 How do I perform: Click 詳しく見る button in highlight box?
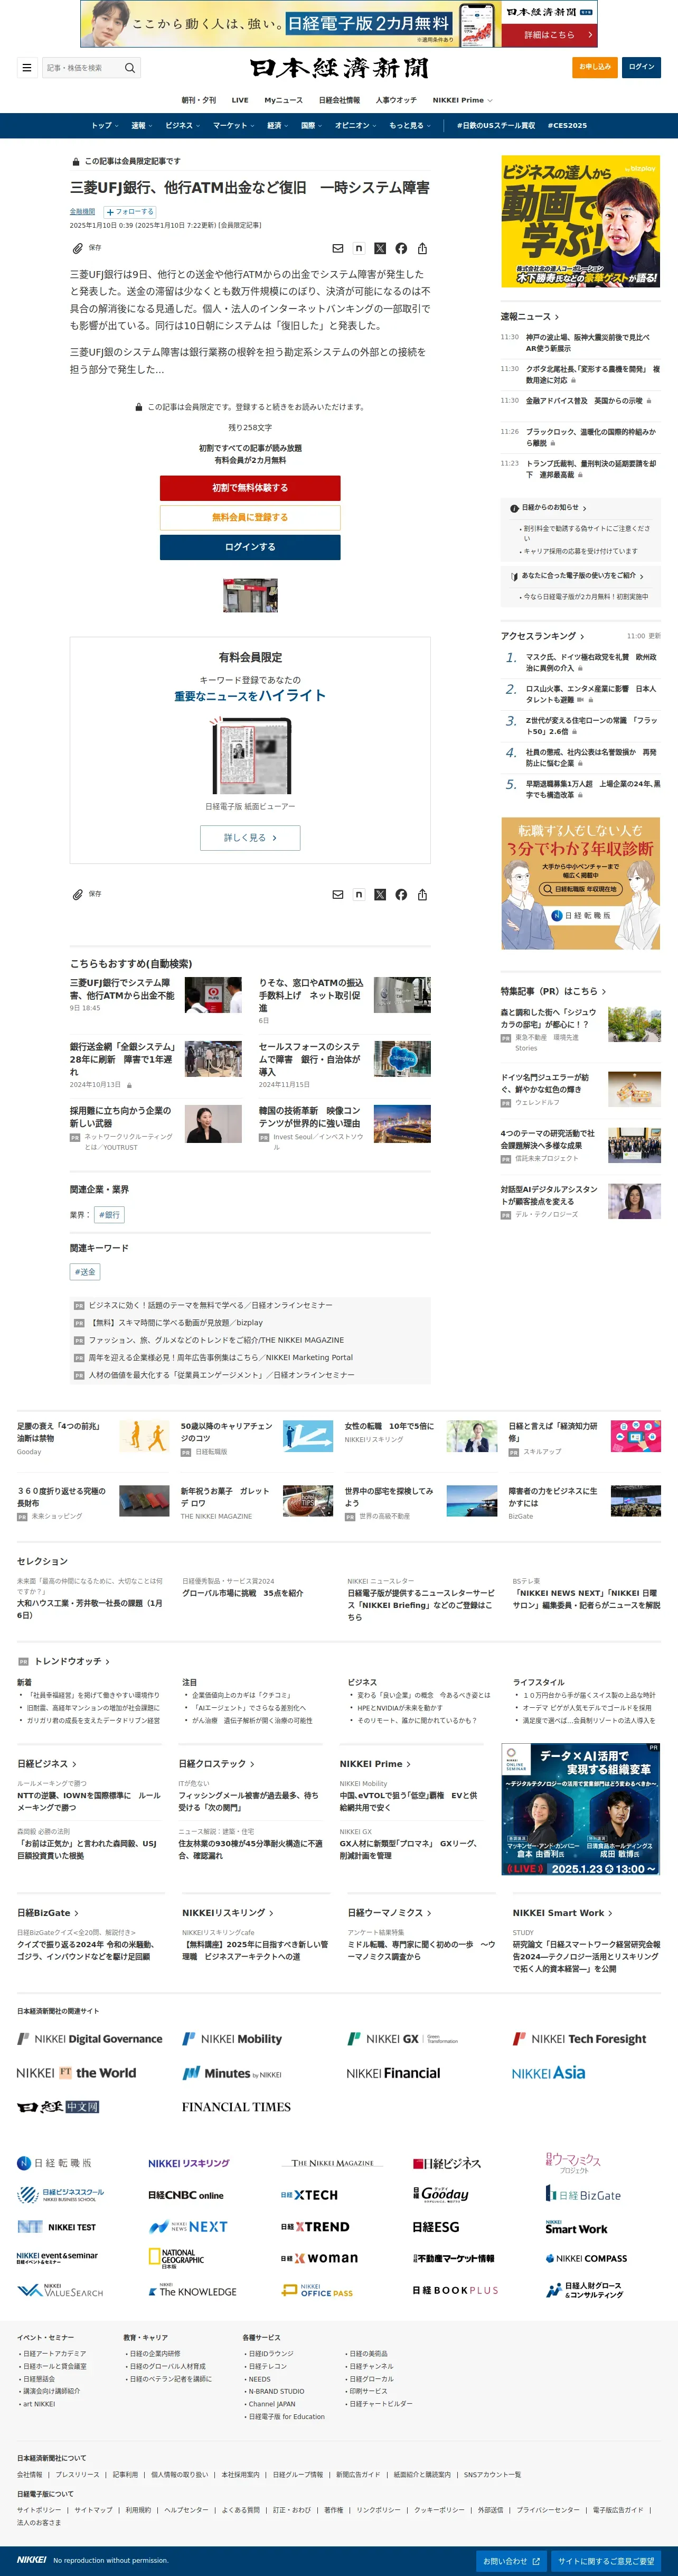250,838
